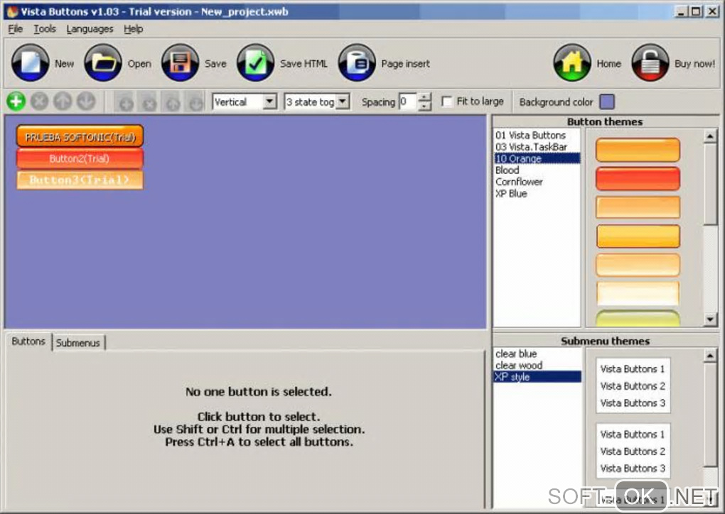The width and height of the screenshot is (725, 514).
Task: Select the Cornflower button theme
Action: click(537, 182)
